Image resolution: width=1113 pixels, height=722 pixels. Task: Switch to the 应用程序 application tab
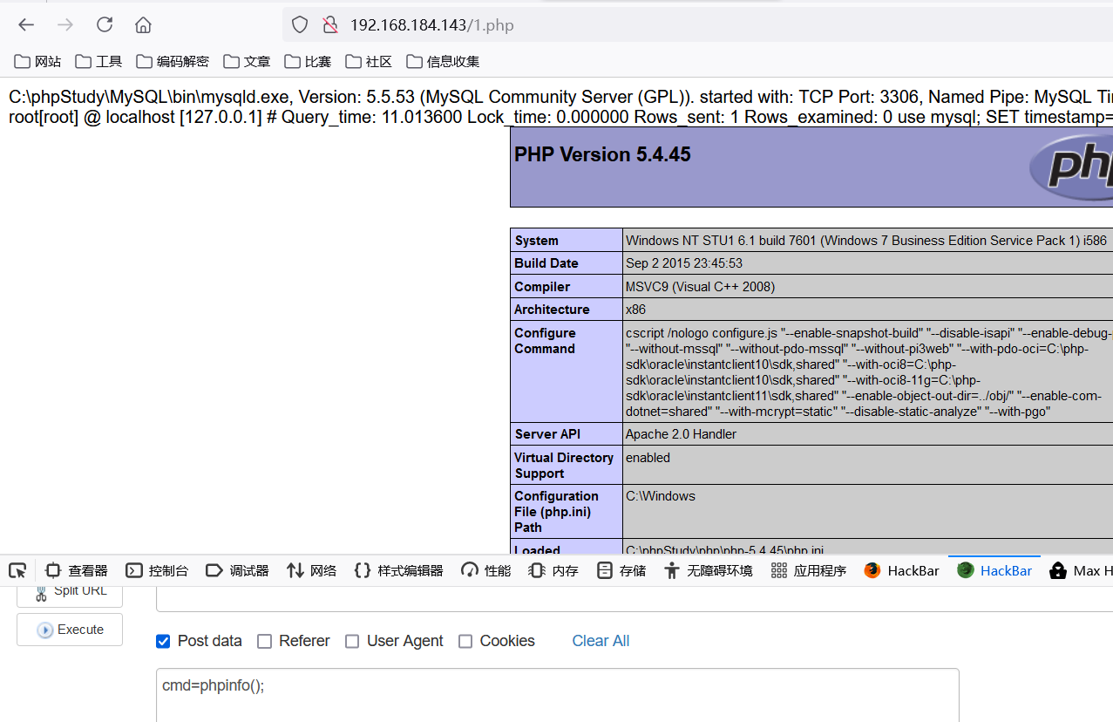809,570
